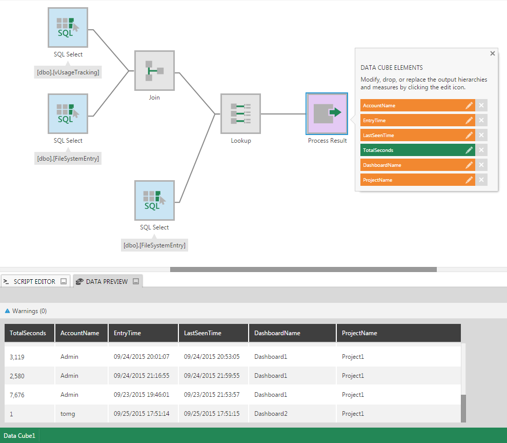Image resolution: width=507 pixels, height=443 pixels.
Task: Edit the AccountName element with pencil icon
Action: [469, 106]
